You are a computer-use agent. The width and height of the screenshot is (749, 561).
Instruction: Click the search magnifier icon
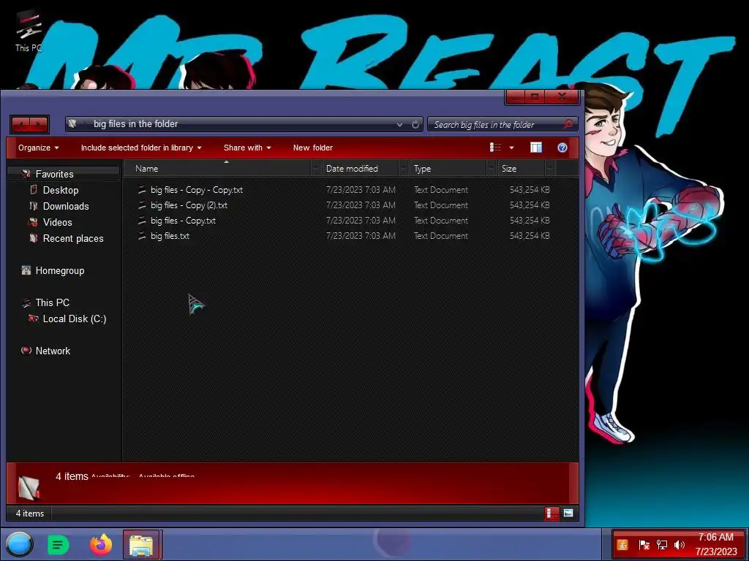(x=568, y=124)
